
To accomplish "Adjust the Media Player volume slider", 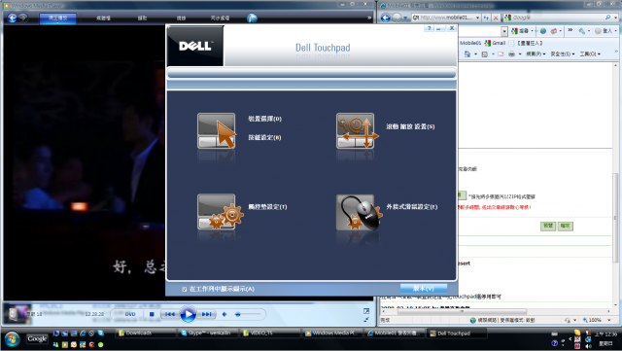I will pyautogui.click(x=248, y=314).
